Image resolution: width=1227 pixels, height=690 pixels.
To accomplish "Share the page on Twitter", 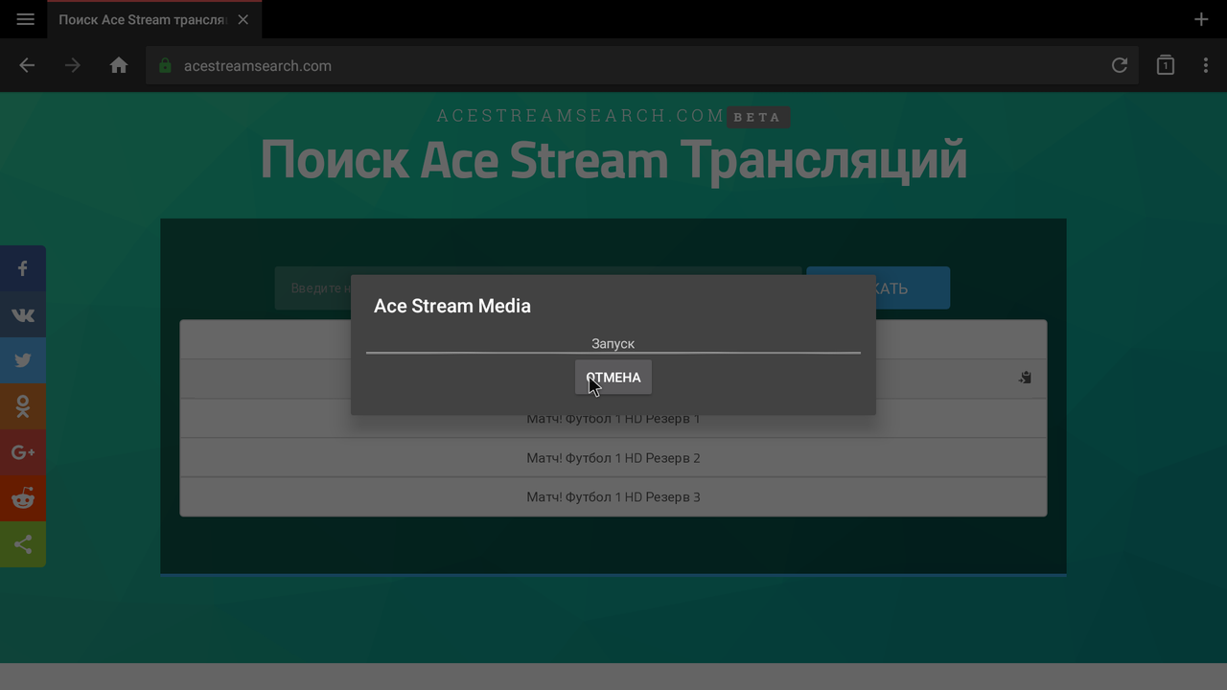I will [x=23, y=360].
